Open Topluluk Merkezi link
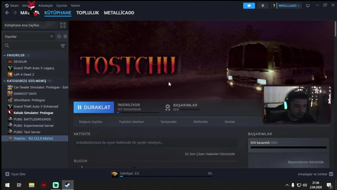The width and height of the screenshot is (337, 190). point(131,122)
